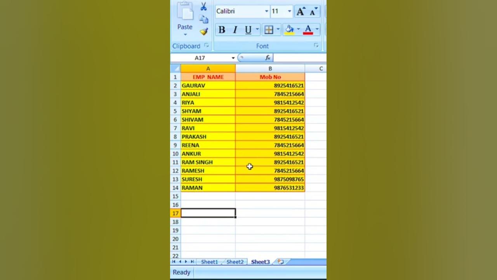Open the Borders dropdown arrow

pyautogui.click(x=278, y=30)
